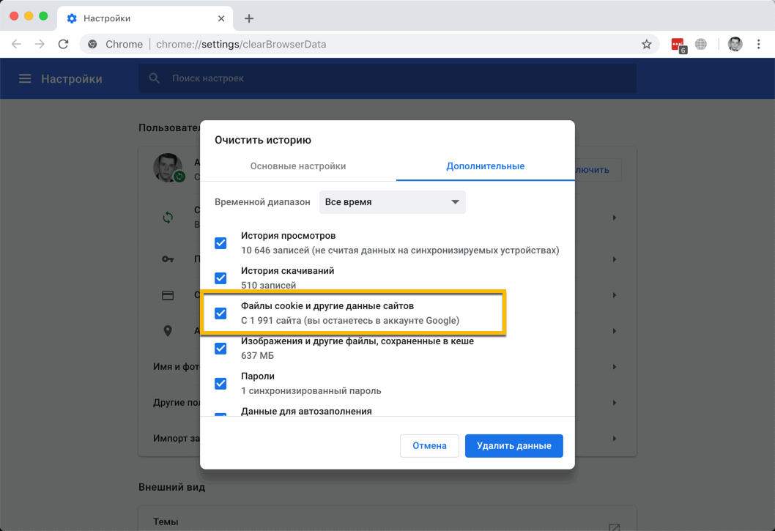Select the Дополнительные tab
Image resolution: width=775 pixels, height=531 pixels.
[487, 166]
